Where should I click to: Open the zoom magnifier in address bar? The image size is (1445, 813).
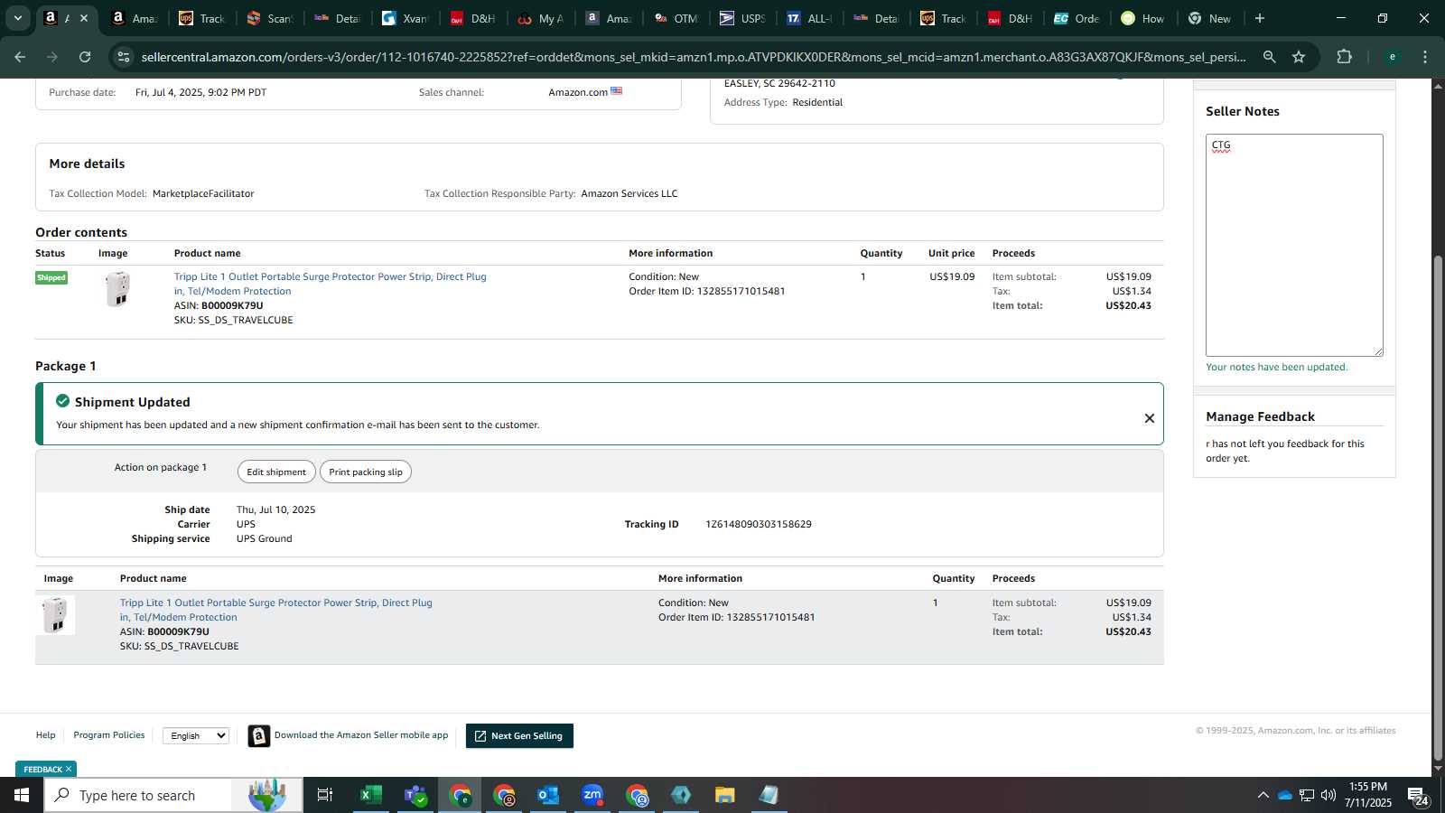[x=1269, y=57]
